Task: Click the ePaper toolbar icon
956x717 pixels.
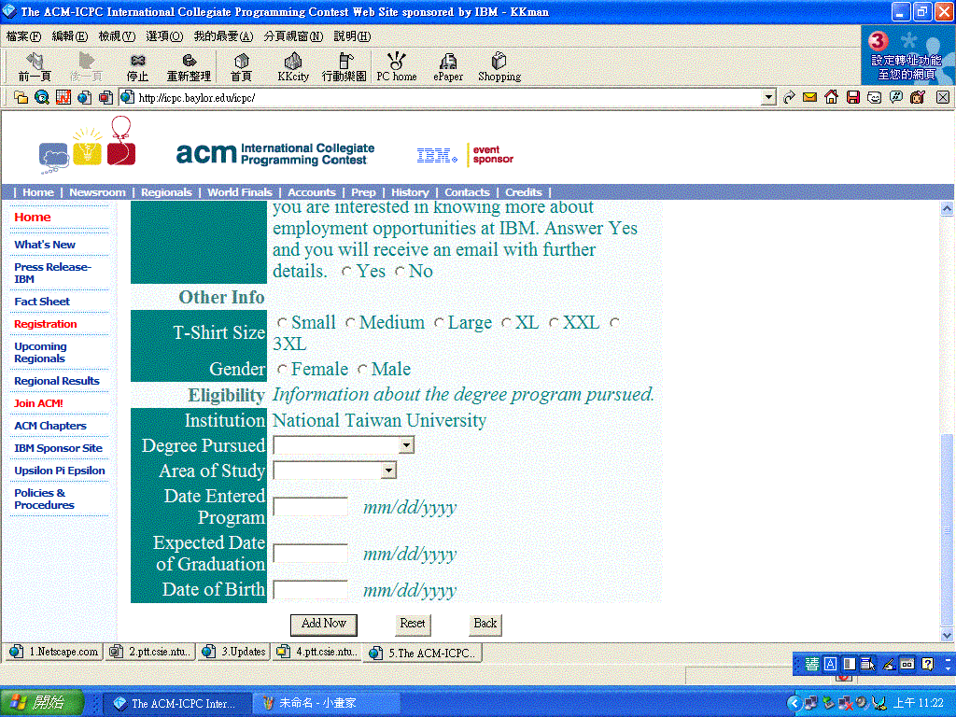Action: [x=447, y=66]
